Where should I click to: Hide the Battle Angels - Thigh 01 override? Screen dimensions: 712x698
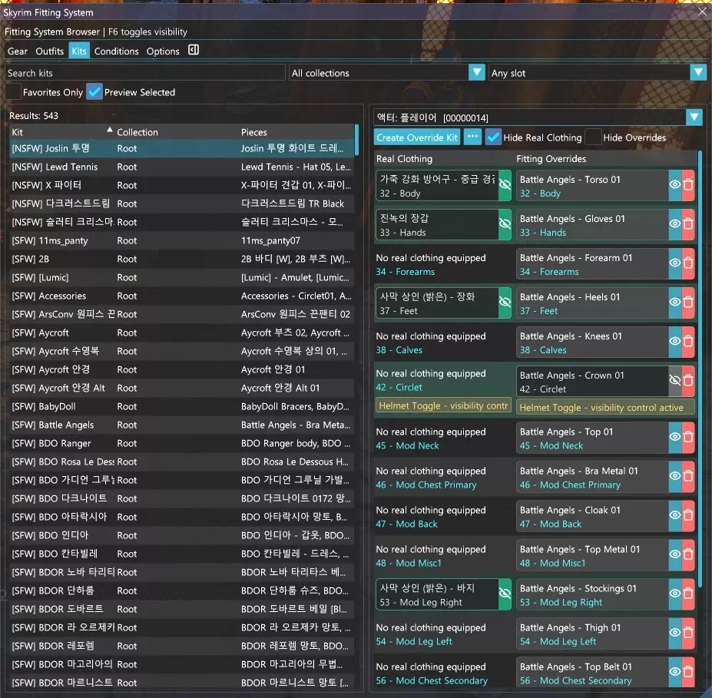675,633
